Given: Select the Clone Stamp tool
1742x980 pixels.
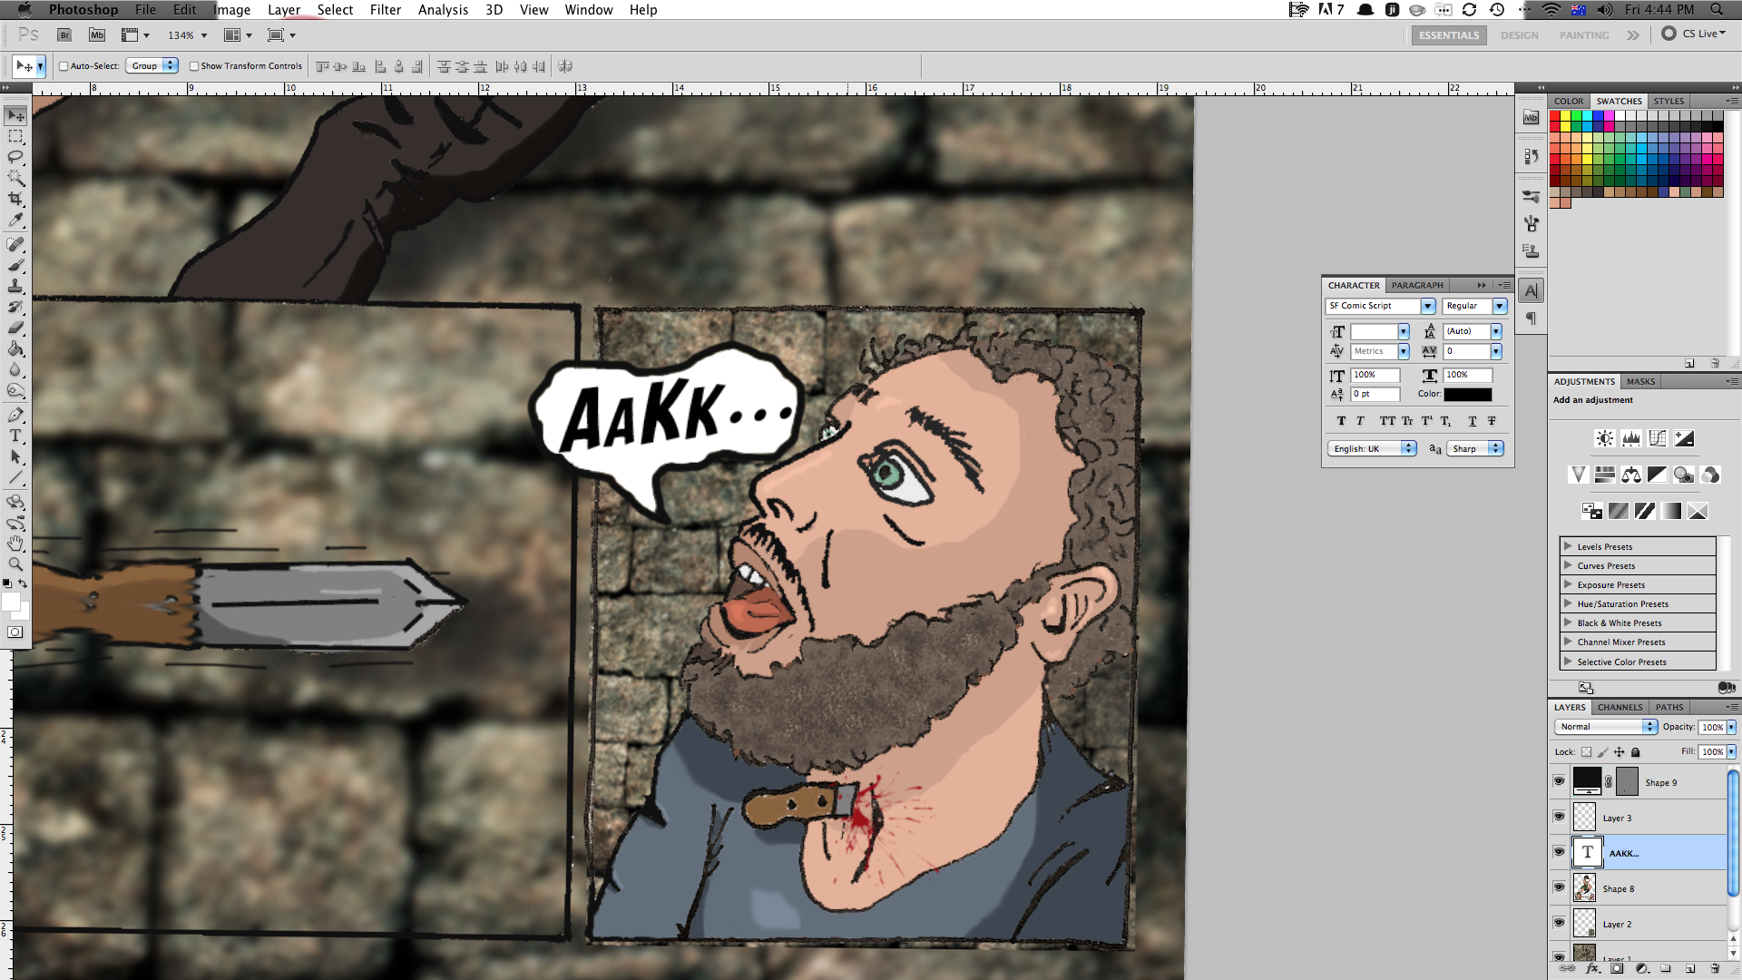Looking at the screenshot, I should 15,286.
